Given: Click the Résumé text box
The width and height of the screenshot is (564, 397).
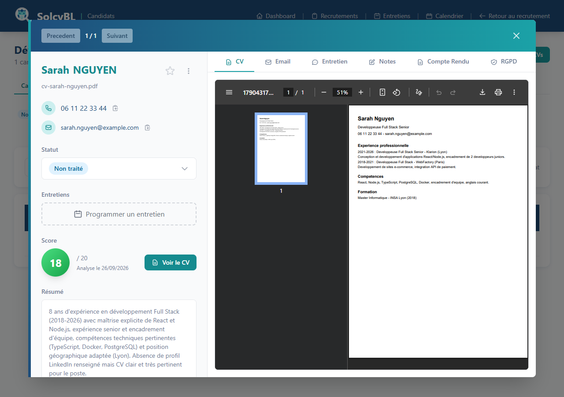Looking at the screenshot, I should click(x=119, y=338).
